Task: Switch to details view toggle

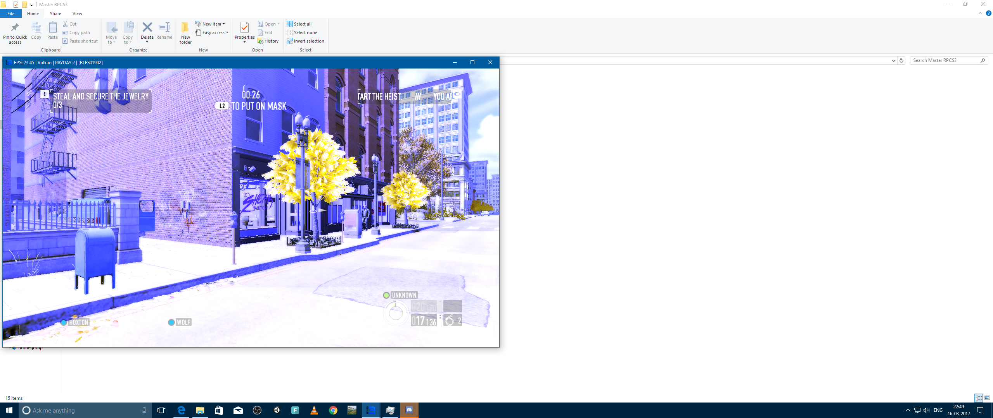Action: [x=979, y=398]
